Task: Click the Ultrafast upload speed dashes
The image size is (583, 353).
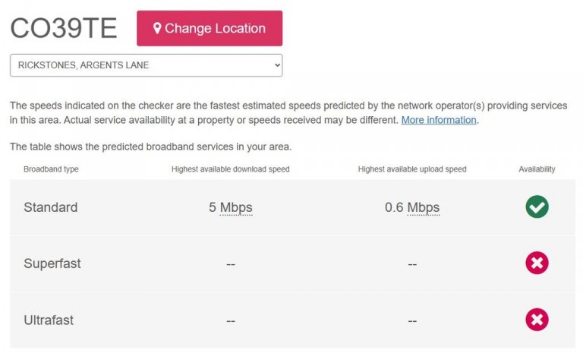Action: click(412, 320)
